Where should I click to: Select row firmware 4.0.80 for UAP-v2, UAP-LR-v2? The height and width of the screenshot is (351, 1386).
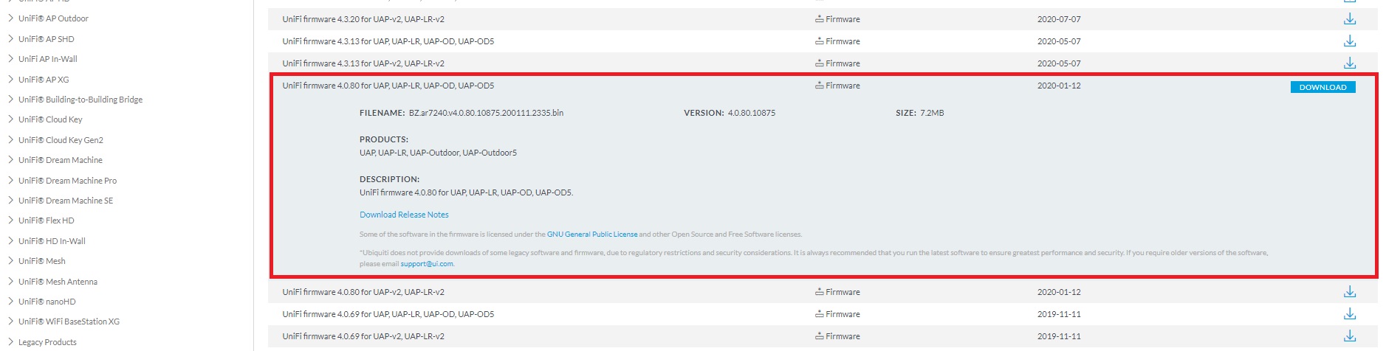click(823, 292)
